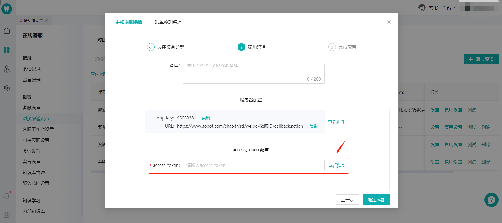Click the 备注 remarks text area
Image resolution: width=502 pixels, height=223 pixels.
[254, 73]
